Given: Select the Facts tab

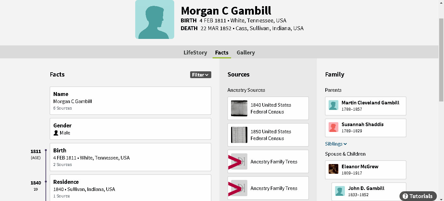Looking at the screenshot, I should click(222, 53).
